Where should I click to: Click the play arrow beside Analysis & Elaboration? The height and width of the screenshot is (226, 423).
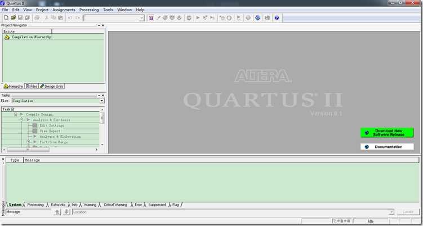[x=35, y=137]
